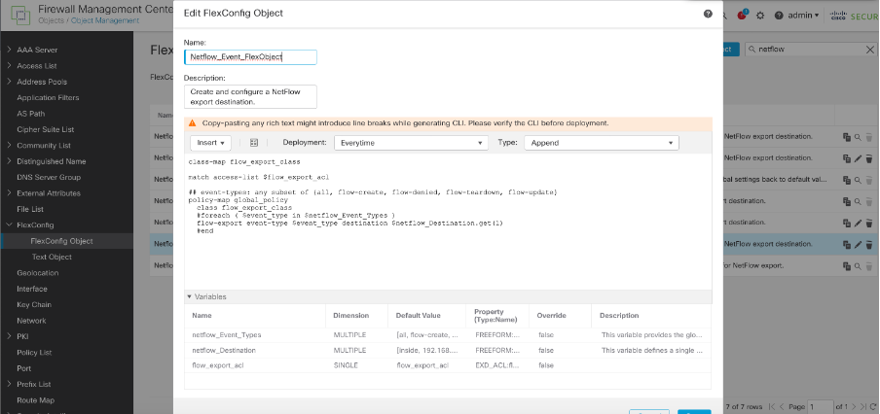Click the help question mark next to admin
The height and width of the screenshot is (414, 880).
tap(779, 16)
